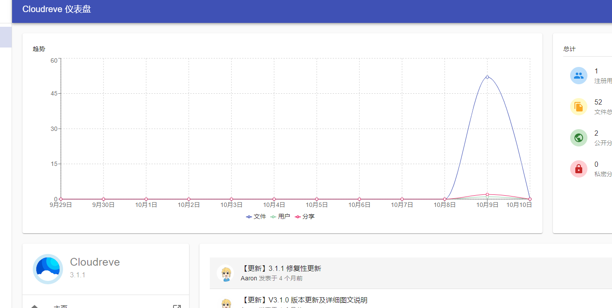This screenshot has width=612, height=308.
Task: Click the data point on 10月8日
Action: [445, 199]
